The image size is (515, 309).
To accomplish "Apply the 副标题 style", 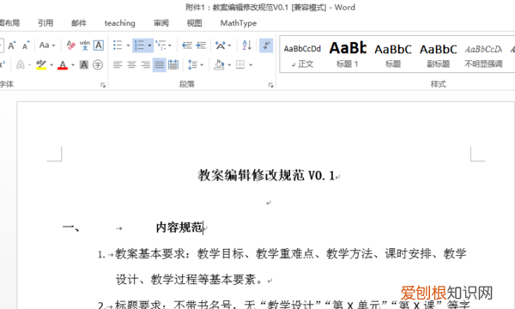I will pyautogui.click(x=438, y=55).
